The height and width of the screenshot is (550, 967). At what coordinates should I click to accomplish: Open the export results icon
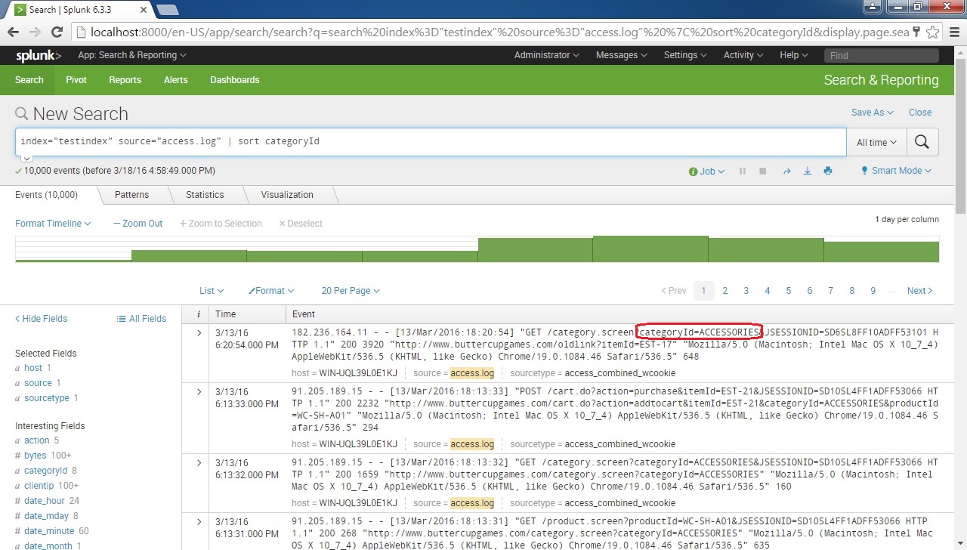point(807,171)
